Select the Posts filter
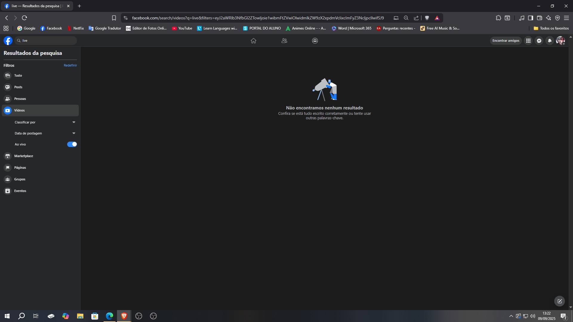 click(x=40, y=87)
